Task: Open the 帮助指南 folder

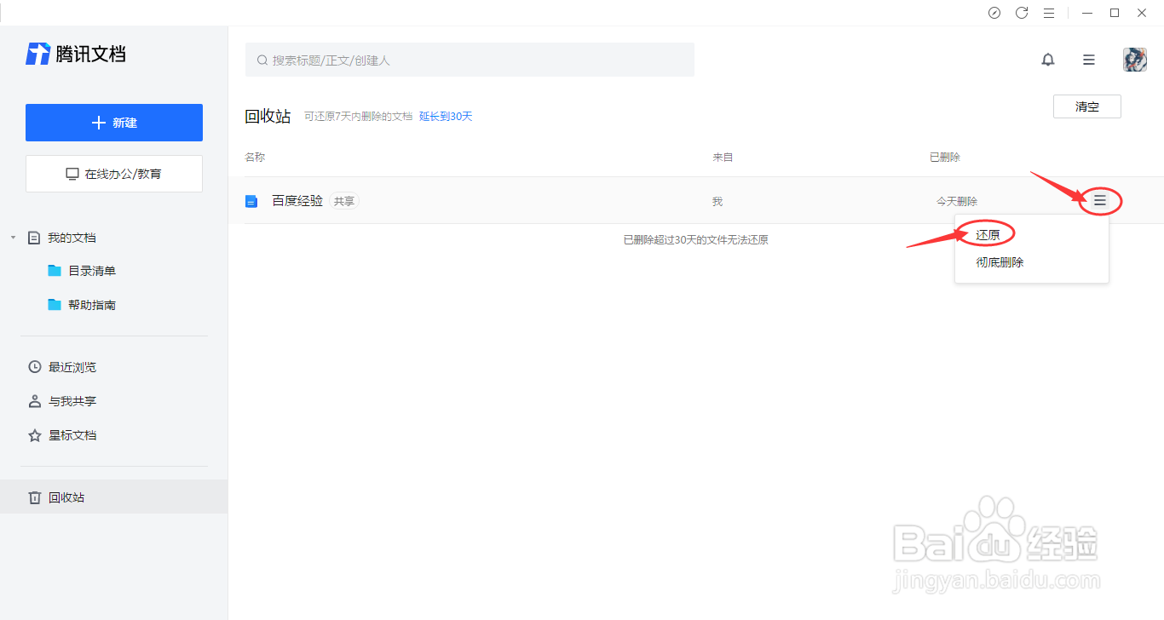Action: point(89,304)
